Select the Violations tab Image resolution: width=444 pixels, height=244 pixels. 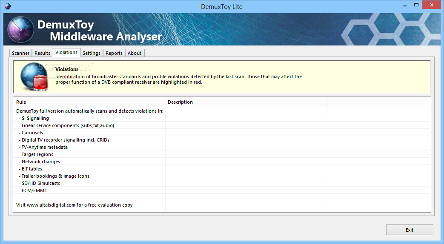pos(66,52)
